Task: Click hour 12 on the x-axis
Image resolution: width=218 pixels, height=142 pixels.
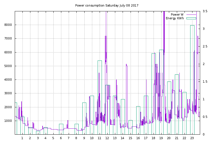Action: pos(107,138)
